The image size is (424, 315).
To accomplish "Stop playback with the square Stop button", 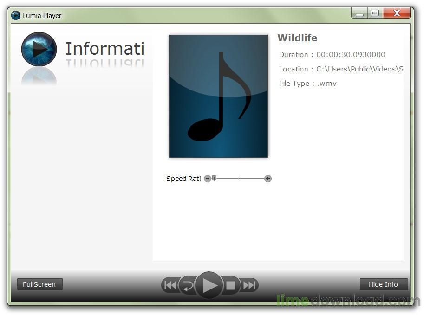I will coord(231,285).
